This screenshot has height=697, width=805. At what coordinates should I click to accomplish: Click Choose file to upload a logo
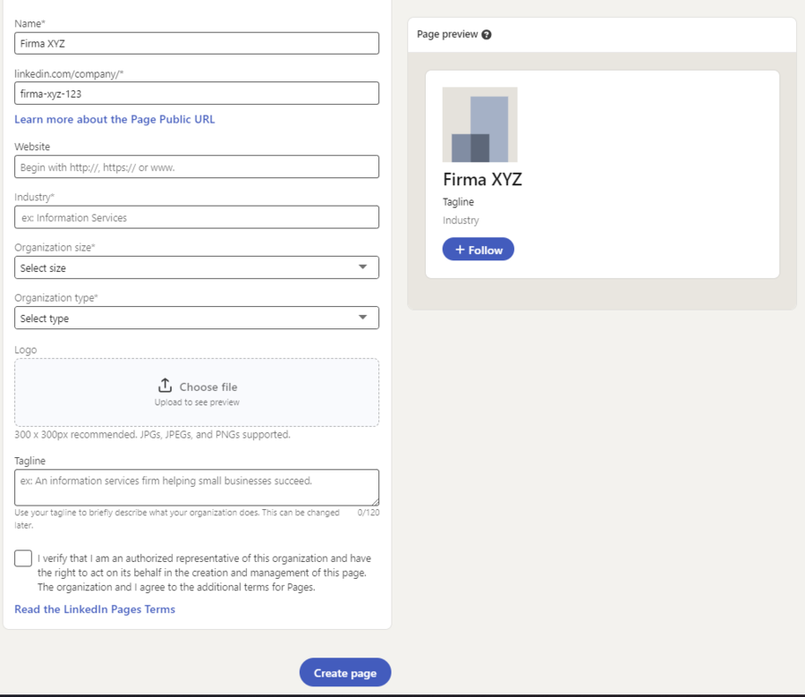click(208, 387)
